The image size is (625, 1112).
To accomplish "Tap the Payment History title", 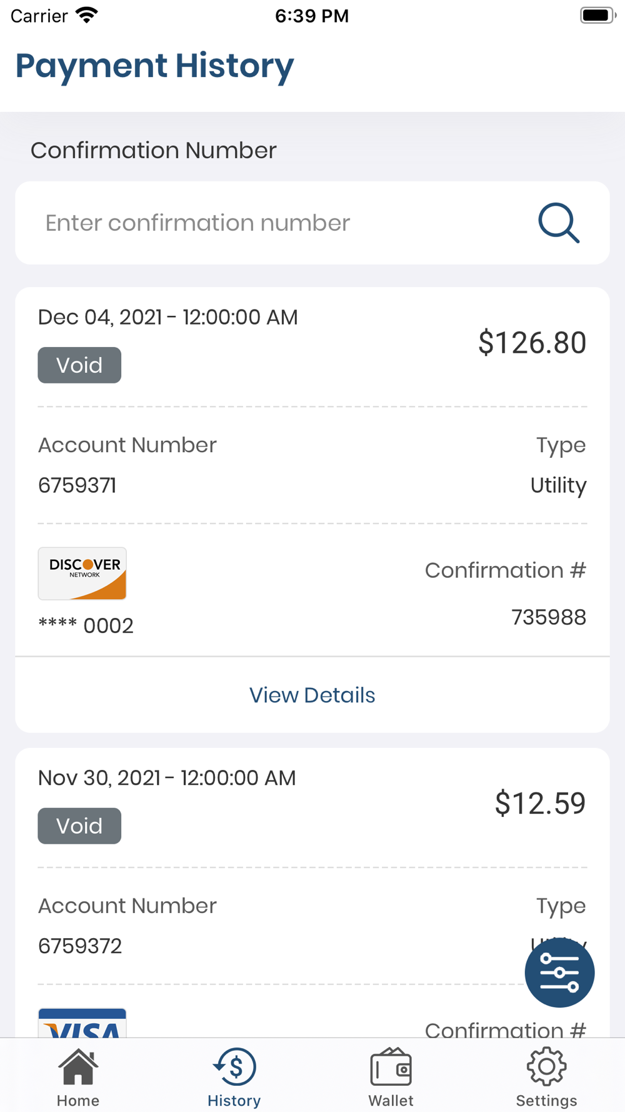I will 154,66.
